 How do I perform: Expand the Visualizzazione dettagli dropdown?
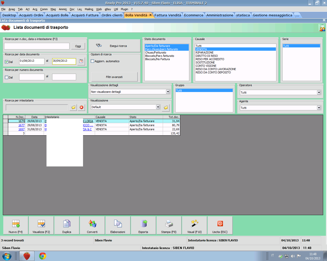point(168,92)
